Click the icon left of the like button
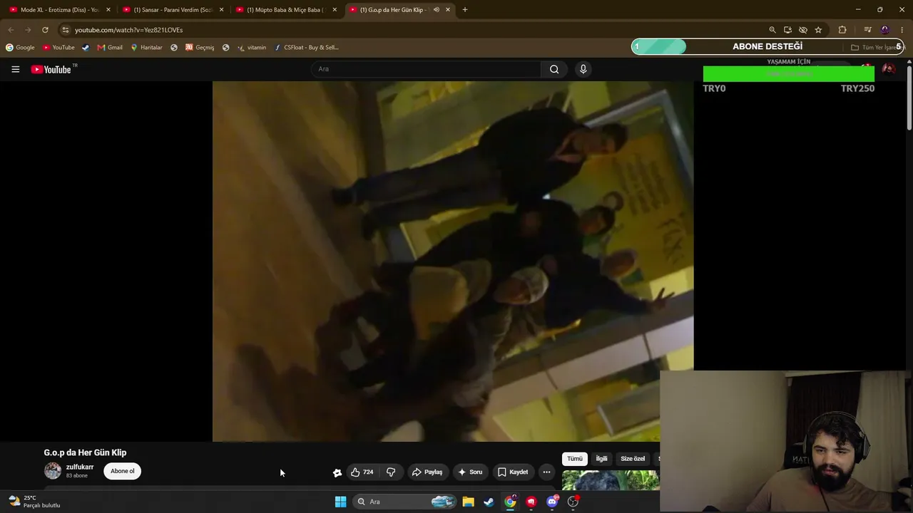 tap(337, 472)
